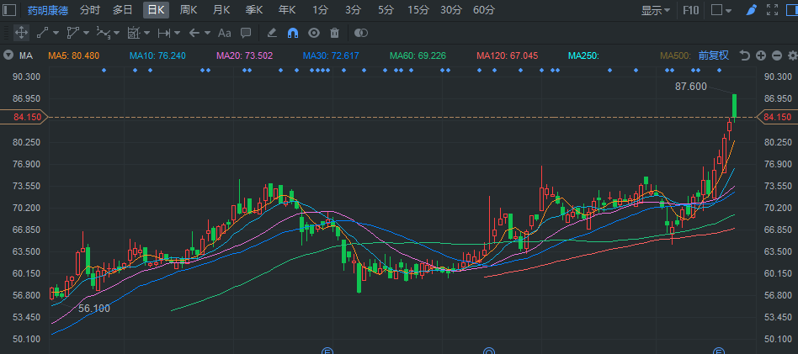Image resolution: width=798 pixels, height=354 pixels.
Task: Switch to 季K quarterly tab
Action: click(x=254, y=9)
